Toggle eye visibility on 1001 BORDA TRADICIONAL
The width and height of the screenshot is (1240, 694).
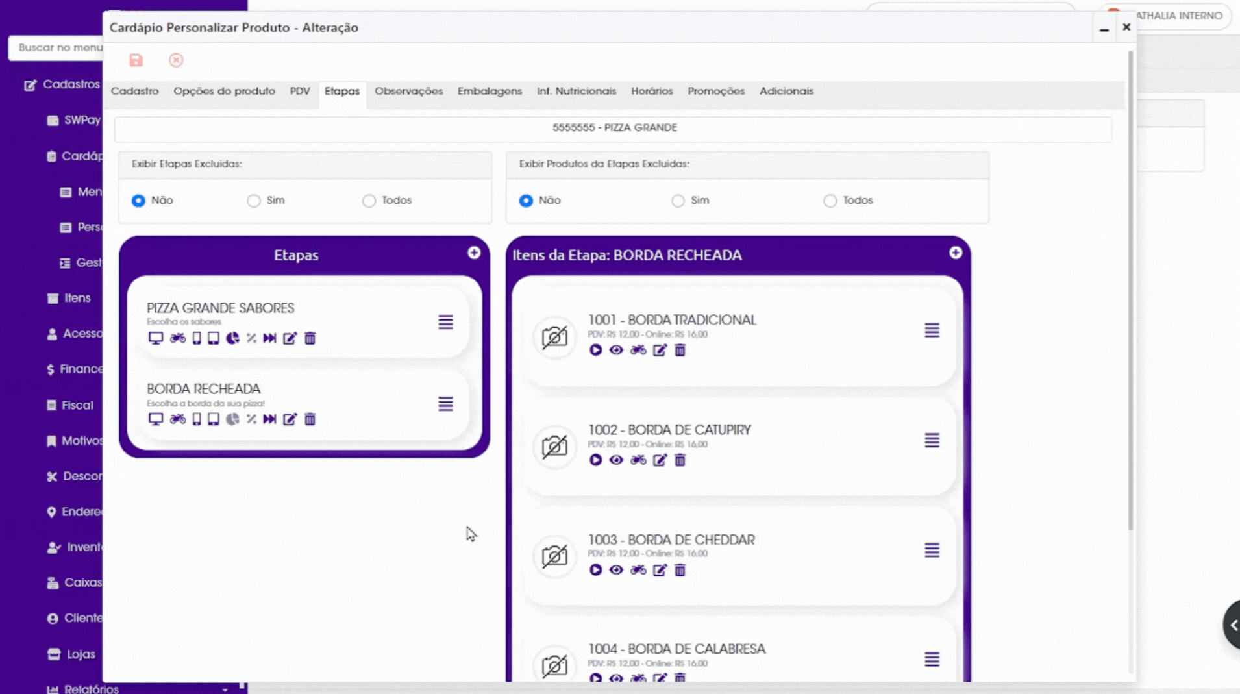pos(616,350)
